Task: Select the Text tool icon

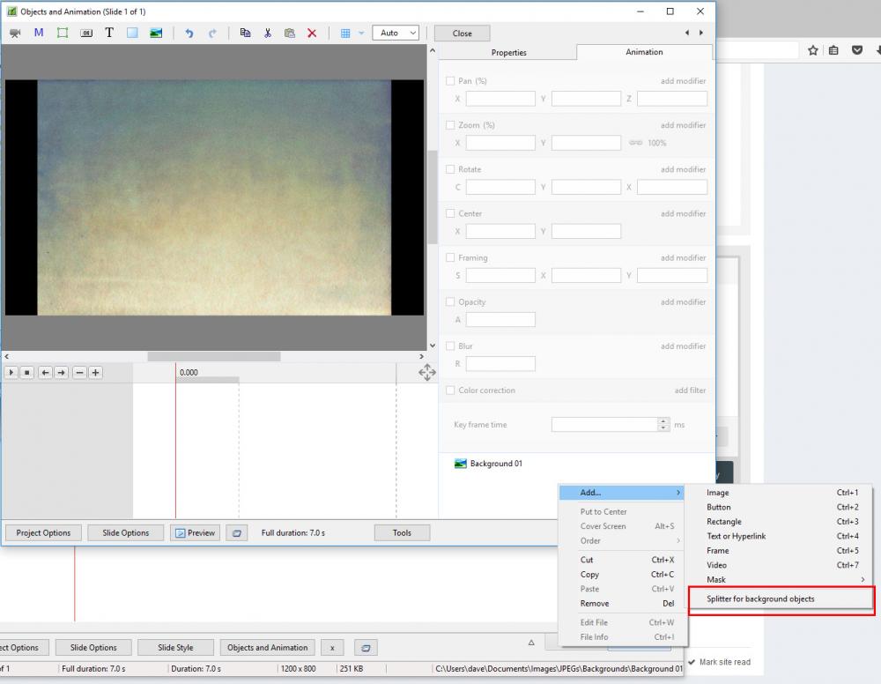Action: point(109,33)
